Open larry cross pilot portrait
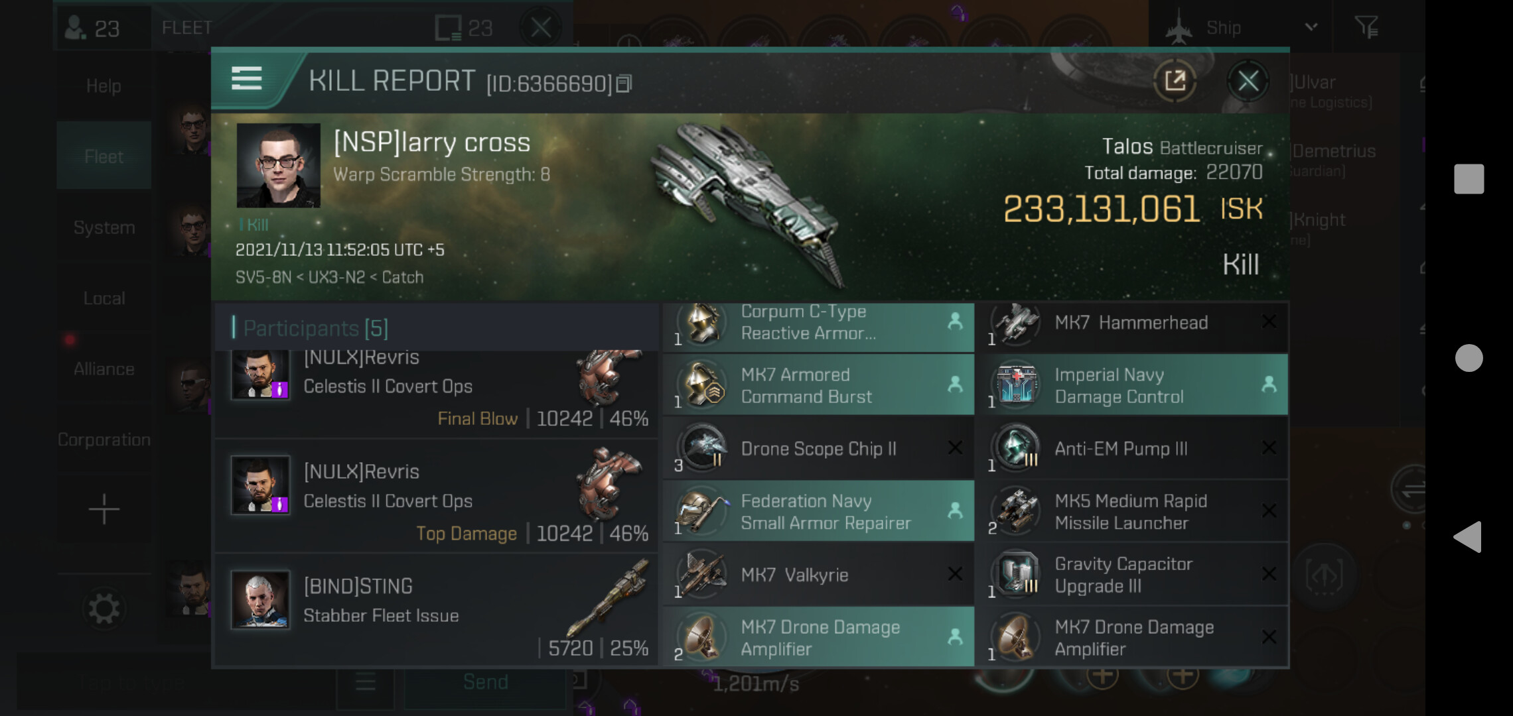 278,165
